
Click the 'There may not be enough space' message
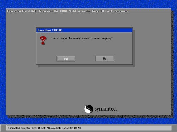[70, 38]
